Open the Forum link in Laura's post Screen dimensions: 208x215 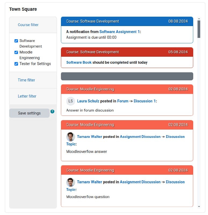click(123, 101)
